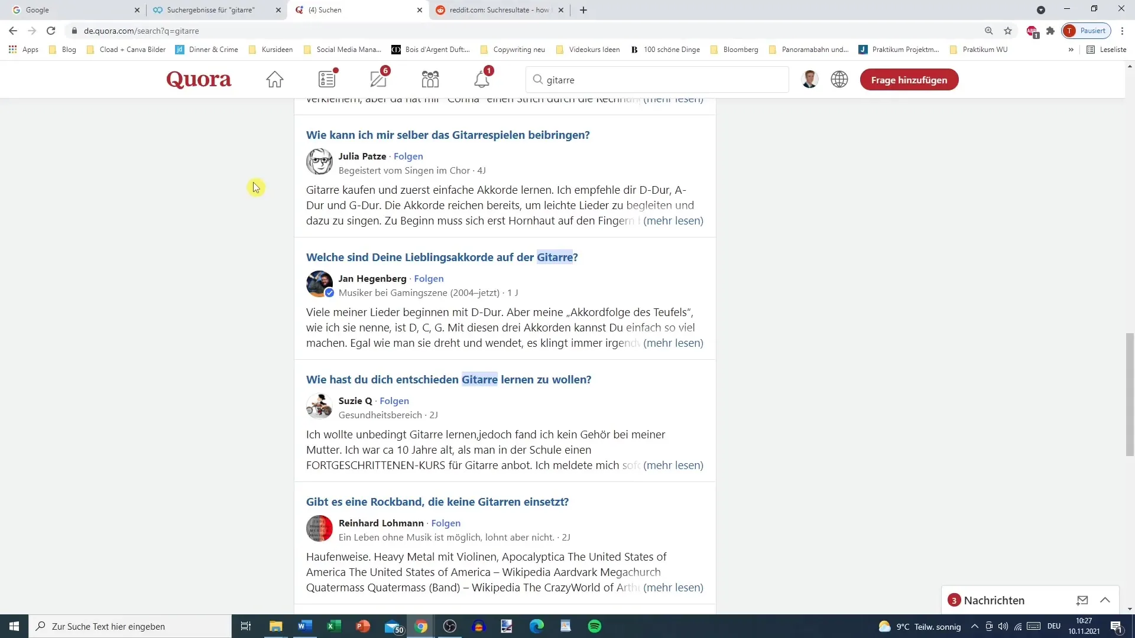The width and height of the screenshot is (1135, 638).
Task: Open the zoom magnifier icon in address bar
Action: (x=989, y=31)
